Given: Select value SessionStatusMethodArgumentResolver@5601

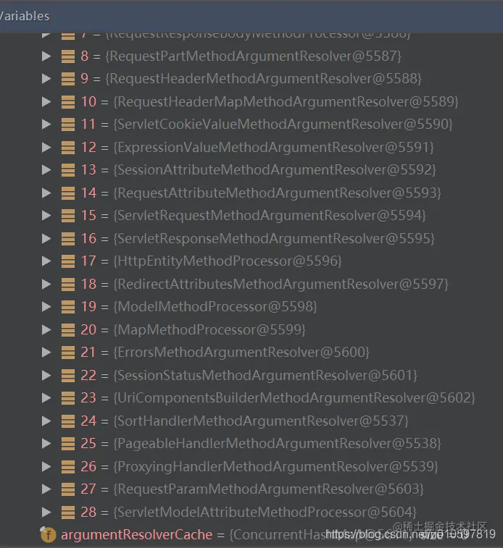Looking at the screenshot, I should 265,376.
